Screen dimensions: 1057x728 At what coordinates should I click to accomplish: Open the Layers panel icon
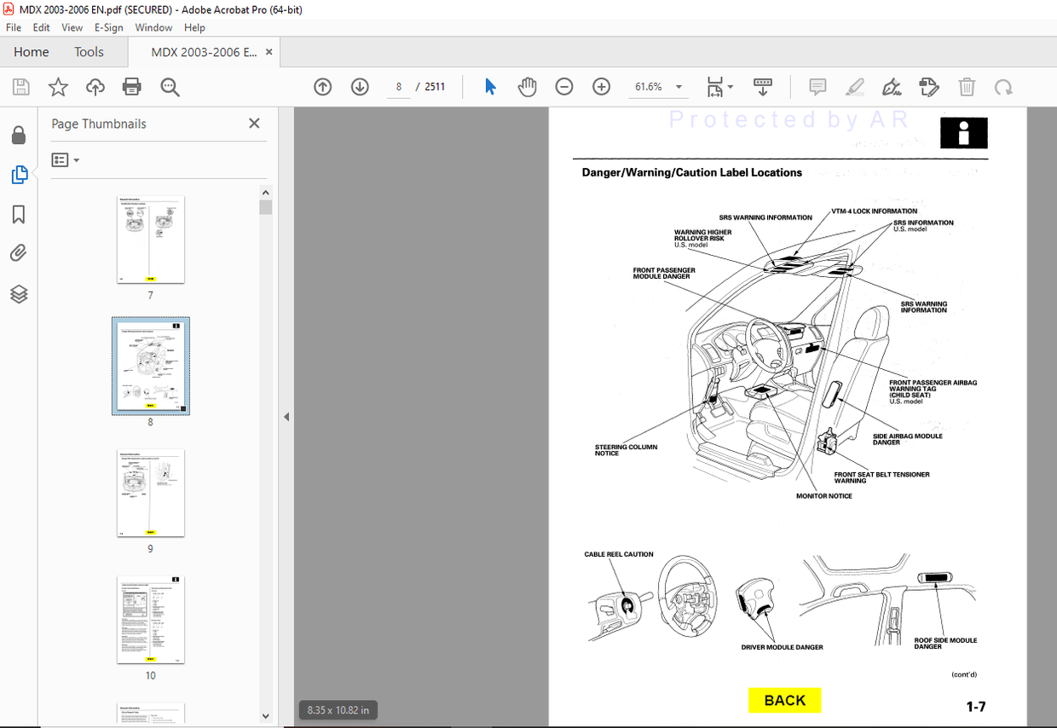(x=19, y=294)
